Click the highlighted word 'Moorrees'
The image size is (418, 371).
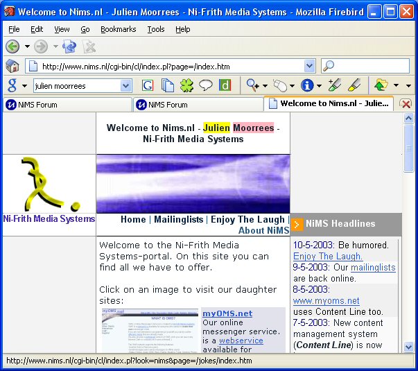pos(254,128)
